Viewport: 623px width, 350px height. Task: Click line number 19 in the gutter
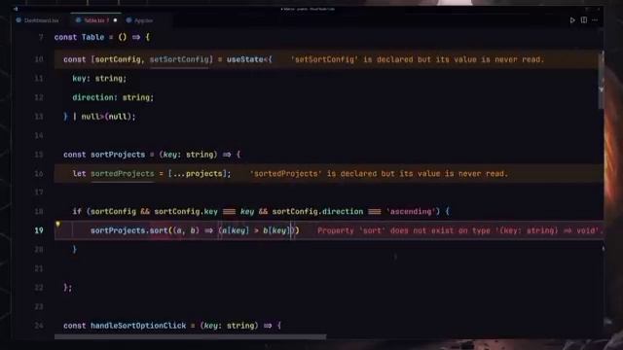click(x=39, y=230)
